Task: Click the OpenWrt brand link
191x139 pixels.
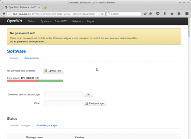Action: click(x=15, y=21)
